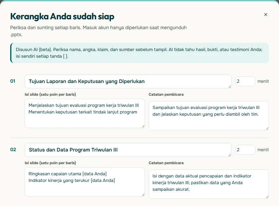The width and height of the screenshot is (279, 206).
Task: Click line 'Ringkasan capaian utama [data Anda]'
Action: 68,174
